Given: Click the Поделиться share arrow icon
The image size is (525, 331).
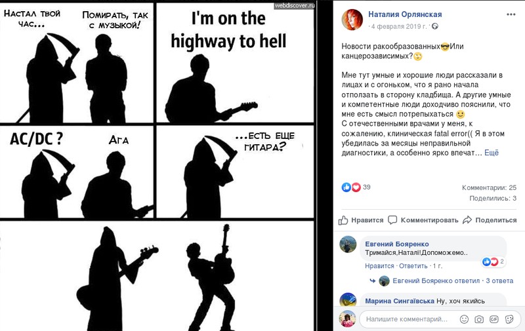Looking at the screenshot, I should (467, 220).
